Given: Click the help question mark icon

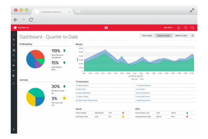Looking at the screenshot, I should click(x=185, y=28).
